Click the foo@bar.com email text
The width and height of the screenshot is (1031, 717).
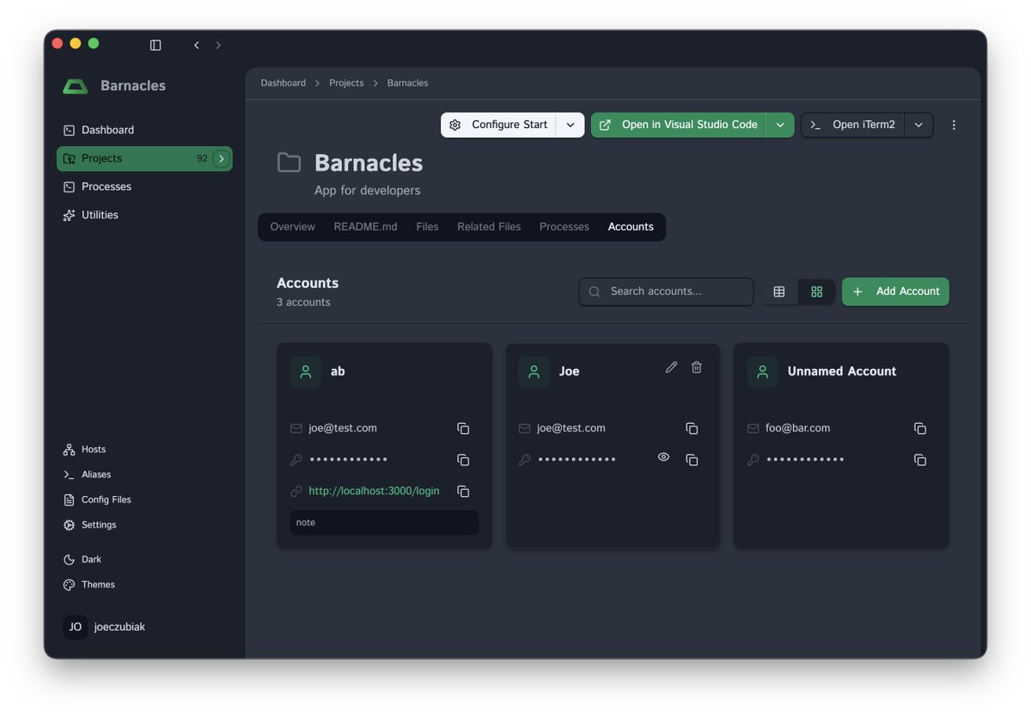pyautogui.click(x=798, y=428)
